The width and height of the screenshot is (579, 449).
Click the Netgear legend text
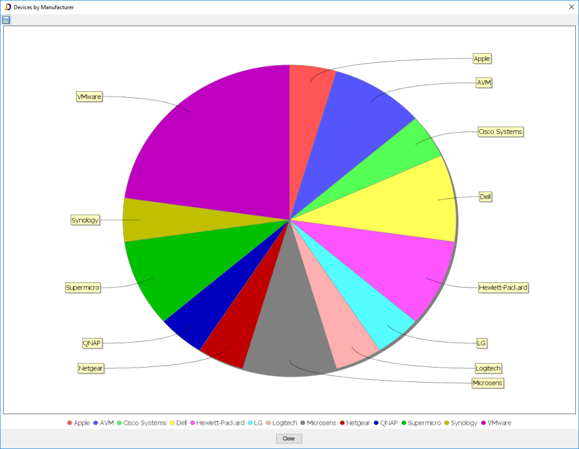click(x=358, y=423)
